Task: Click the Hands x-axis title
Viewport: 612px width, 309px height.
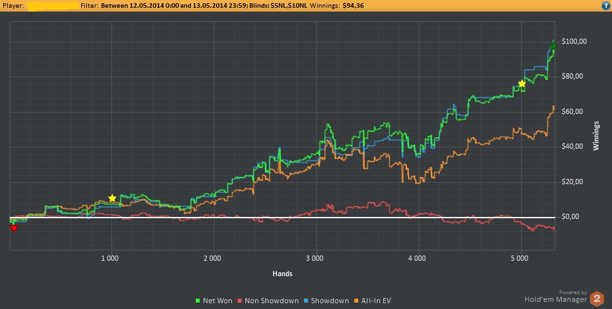Action: pyautogui.click(x=282, y=274)
